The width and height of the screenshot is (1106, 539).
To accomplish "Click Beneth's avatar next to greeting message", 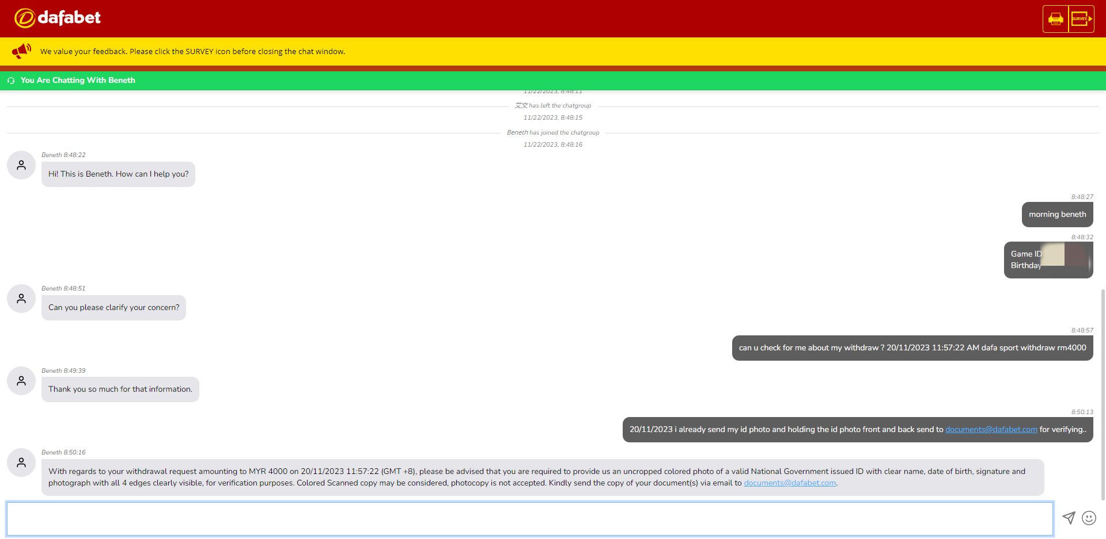I will click(21, 166).
